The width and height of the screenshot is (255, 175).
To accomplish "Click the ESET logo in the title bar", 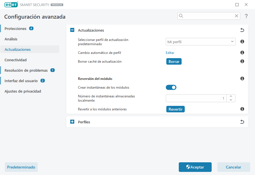I will tap(11, 5).
